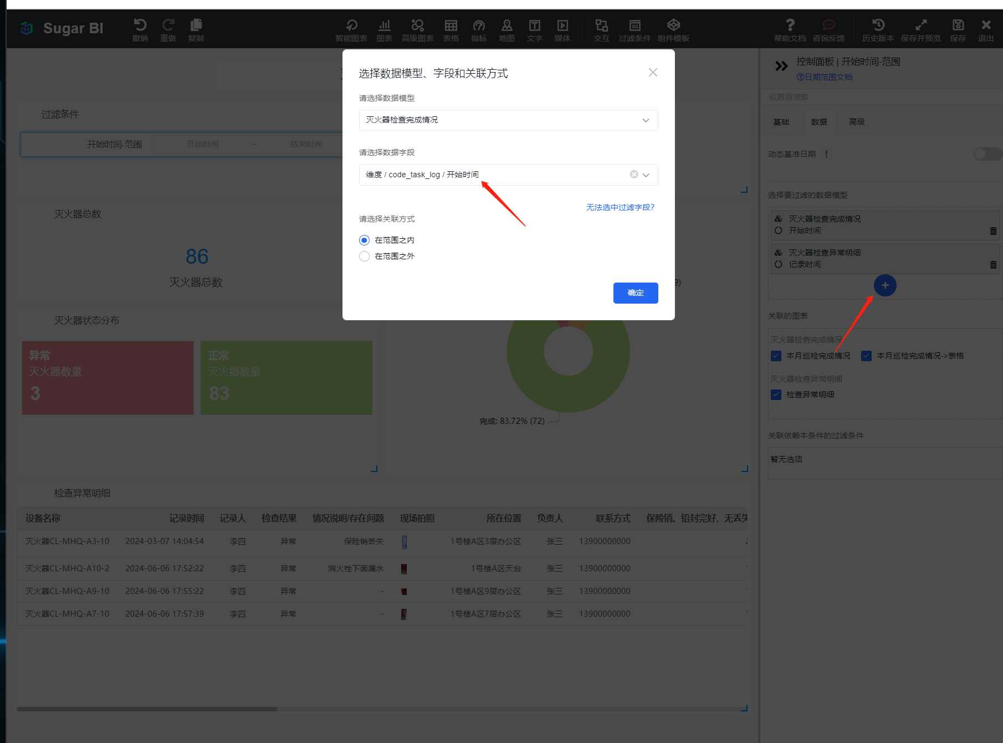Select the 在范围之外 radio option
1003x743 pixels.
click(364, 256)
